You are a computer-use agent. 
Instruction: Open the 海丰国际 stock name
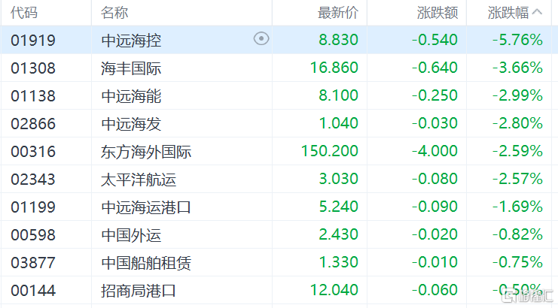point(131,68)
